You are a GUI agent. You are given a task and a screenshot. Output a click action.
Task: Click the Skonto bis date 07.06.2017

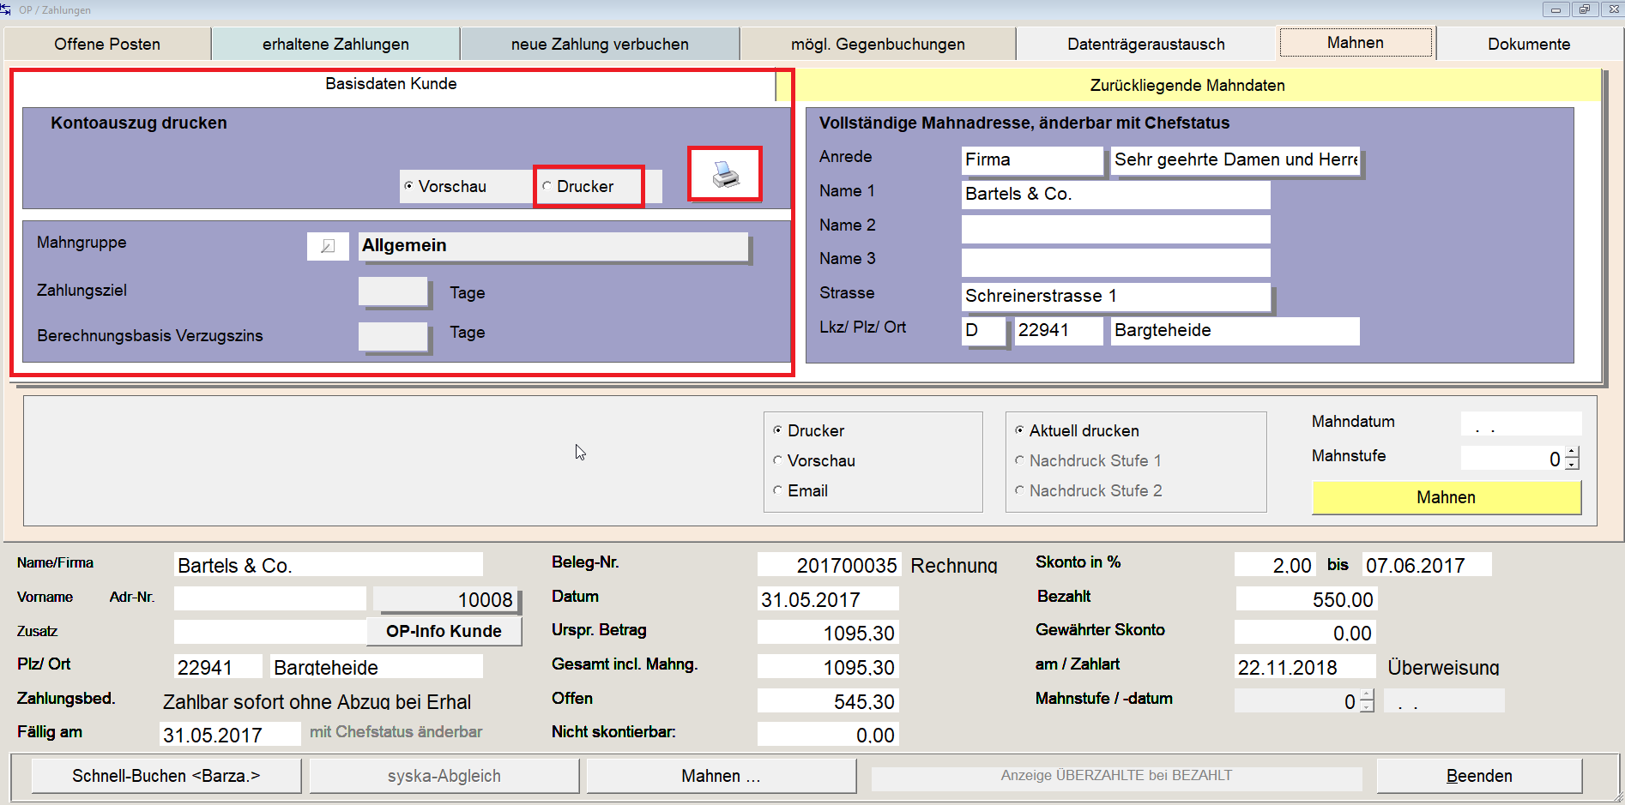(1426, 565)
